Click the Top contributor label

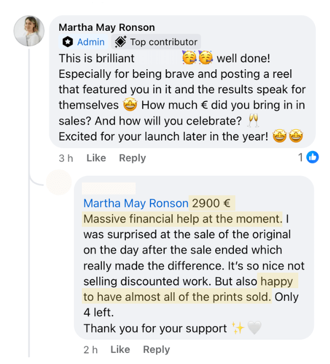click(x=163, y=42)
